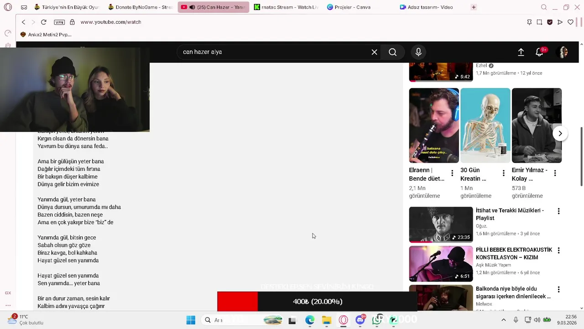Switch to the Türkiye'nin En Büyük Oyun tab
Viewport: 584px width, 329px height.
pos(67,7)
